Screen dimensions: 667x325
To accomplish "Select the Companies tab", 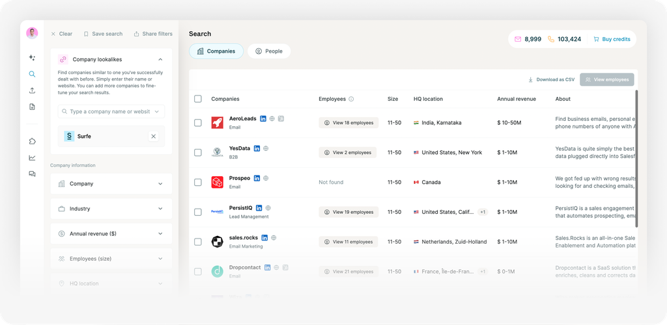I will (216, 51).
